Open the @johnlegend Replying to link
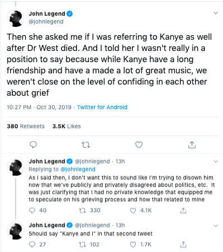Viewport: 223px width, 252px height. click(x=78, y=169)
